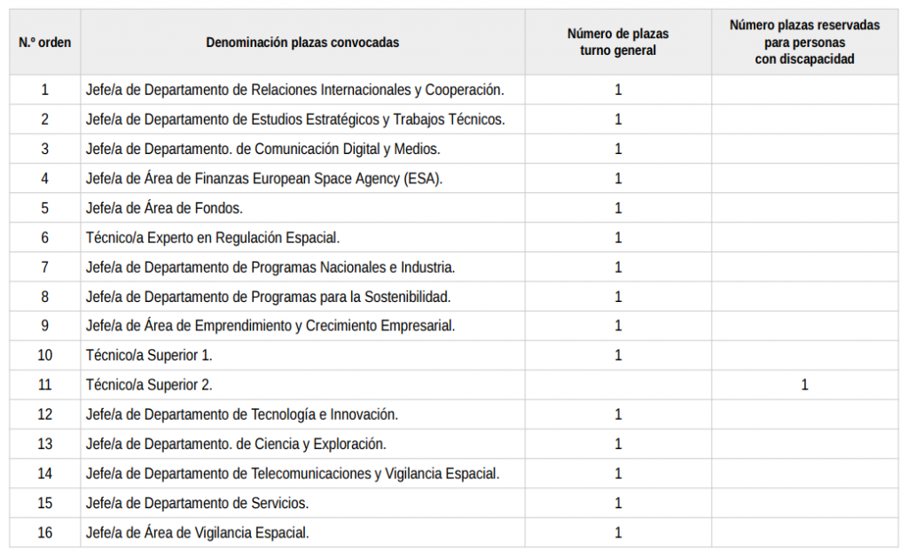Click the Ciencia y Exploración department entry
Screen dimensions: 908x557
[x=236, y=445]
